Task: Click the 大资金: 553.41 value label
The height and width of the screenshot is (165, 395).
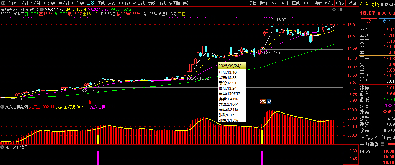Action: [x=42, y=107]
